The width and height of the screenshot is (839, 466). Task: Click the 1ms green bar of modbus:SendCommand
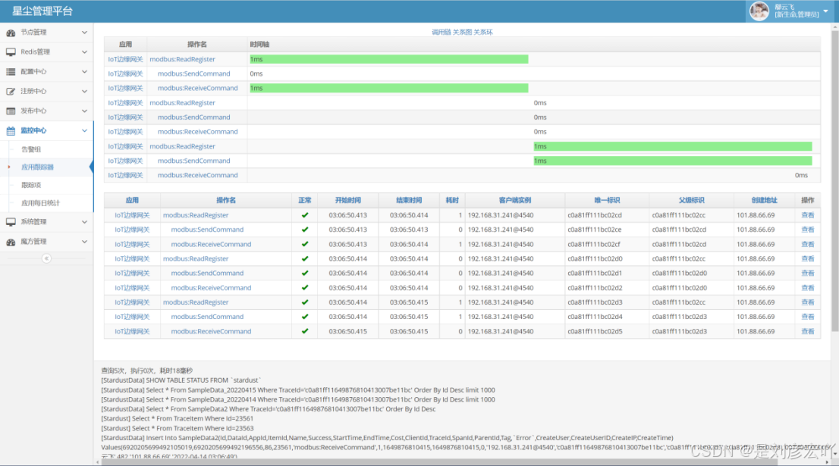[673, 161]
